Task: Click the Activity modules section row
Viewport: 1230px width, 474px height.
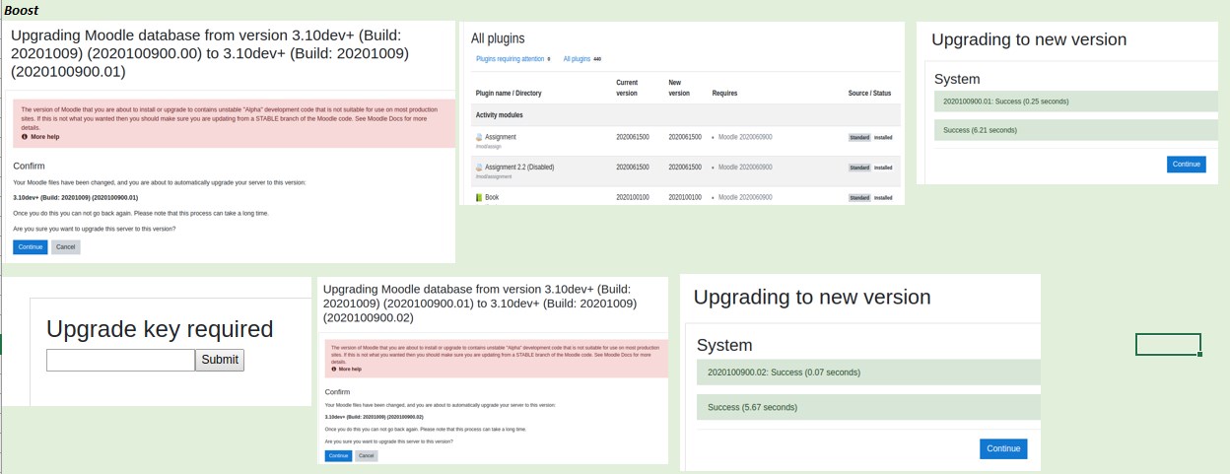Action: (x=686, y=115)
